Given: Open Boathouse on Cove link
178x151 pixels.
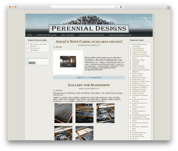Looking at the screenshot, I should point(139,84).
